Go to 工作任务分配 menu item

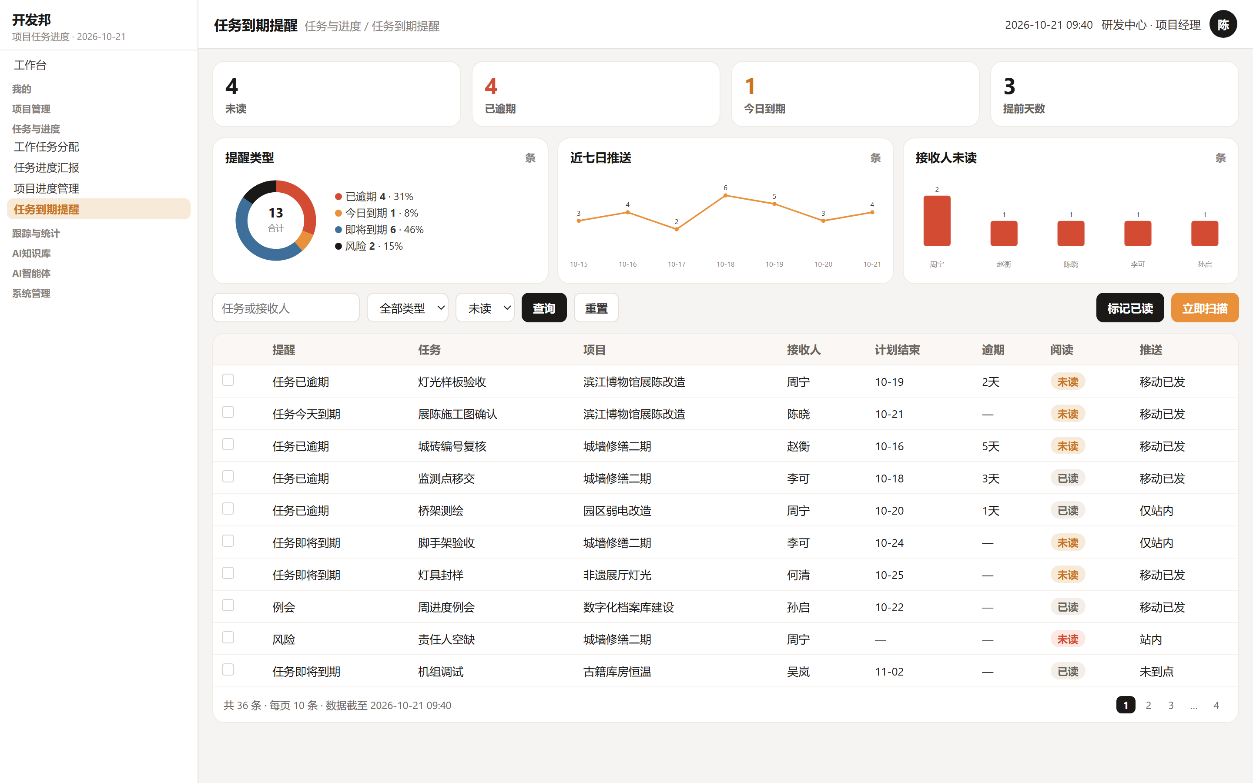pyautogui.click(x=98, y=147)
